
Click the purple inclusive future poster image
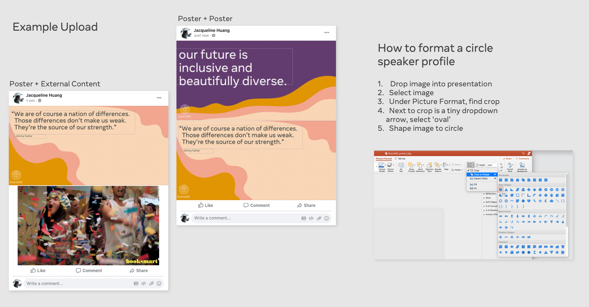pos(256,80)
